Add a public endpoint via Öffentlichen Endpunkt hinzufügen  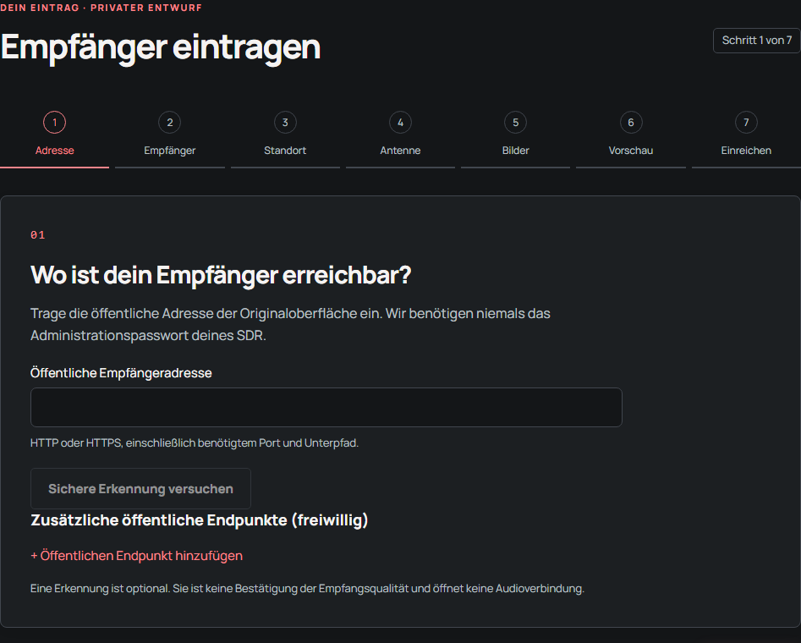[x=136, y=556]
